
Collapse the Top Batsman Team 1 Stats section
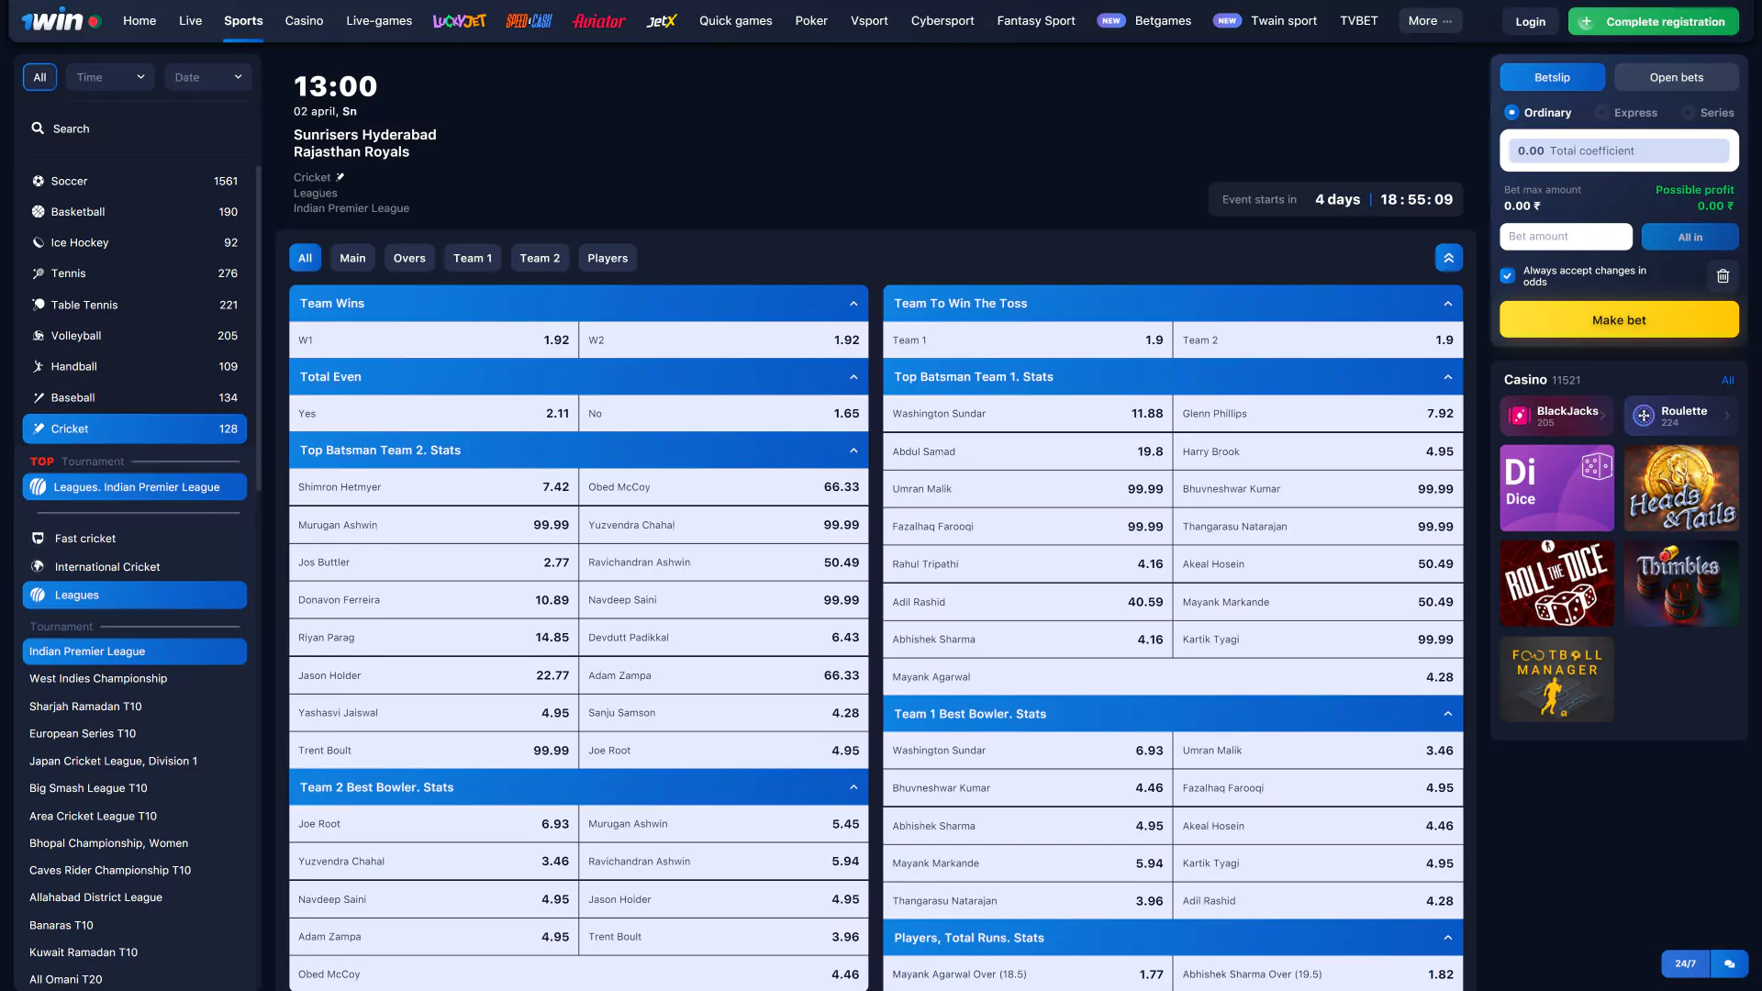(x=1447, y=376)
